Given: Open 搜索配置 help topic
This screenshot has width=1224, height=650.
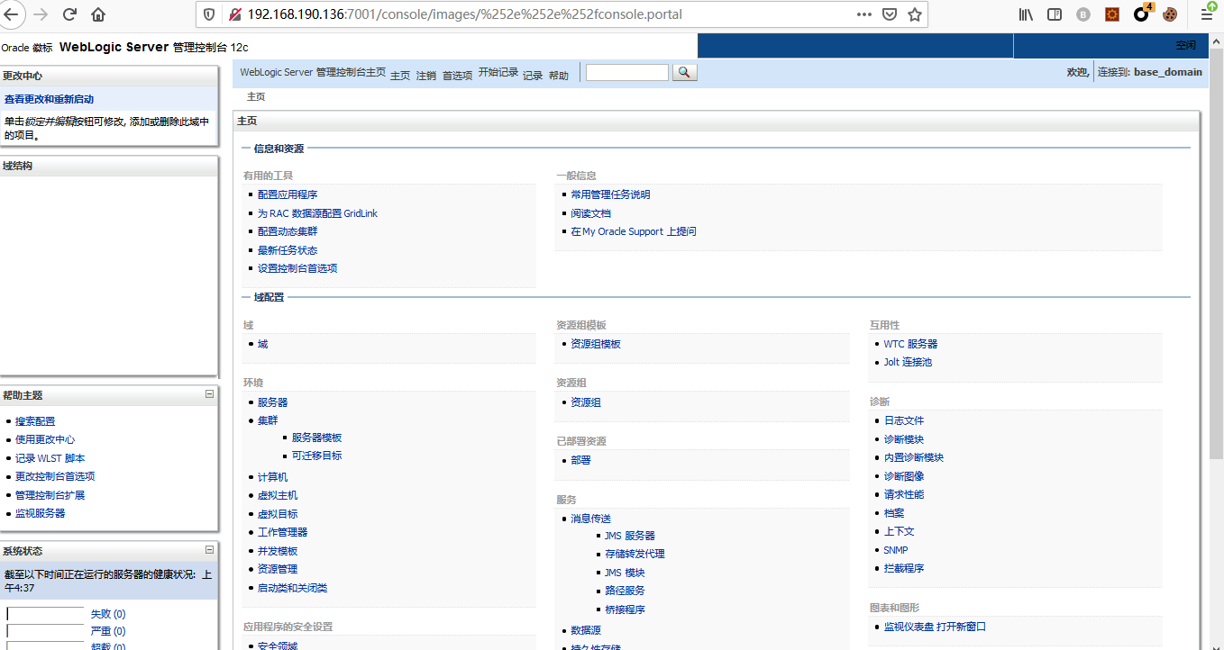Looking at the screenshot, I should click(35, 421).
